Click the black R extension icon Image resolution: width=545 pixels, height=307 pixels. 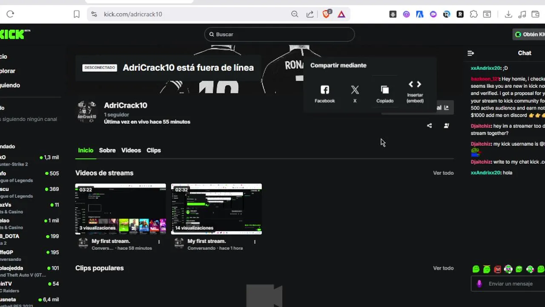coord(460,14)
